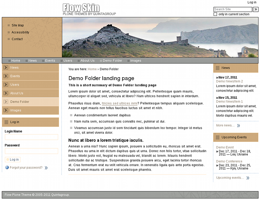This screenshot has height=200, width=260.
Task: Click 'PLONE THEMES BY QUINTAGROUP' tagline
Action: click(x=89, y=14)
